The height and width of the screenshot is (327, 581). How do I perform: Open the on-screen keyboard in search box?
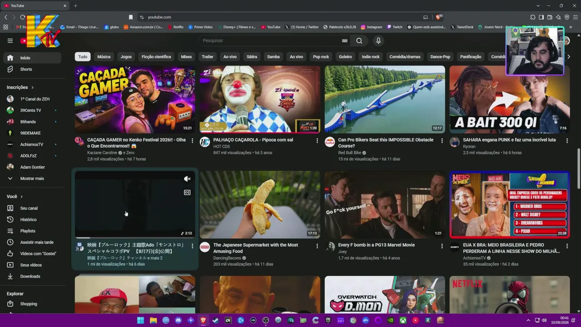point(345,40)
